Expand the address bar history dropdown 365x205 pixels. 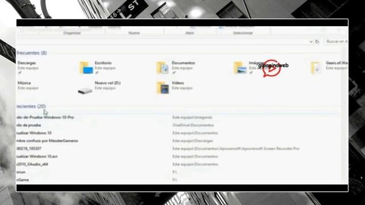pyautogui.click(x=311, y=42)
